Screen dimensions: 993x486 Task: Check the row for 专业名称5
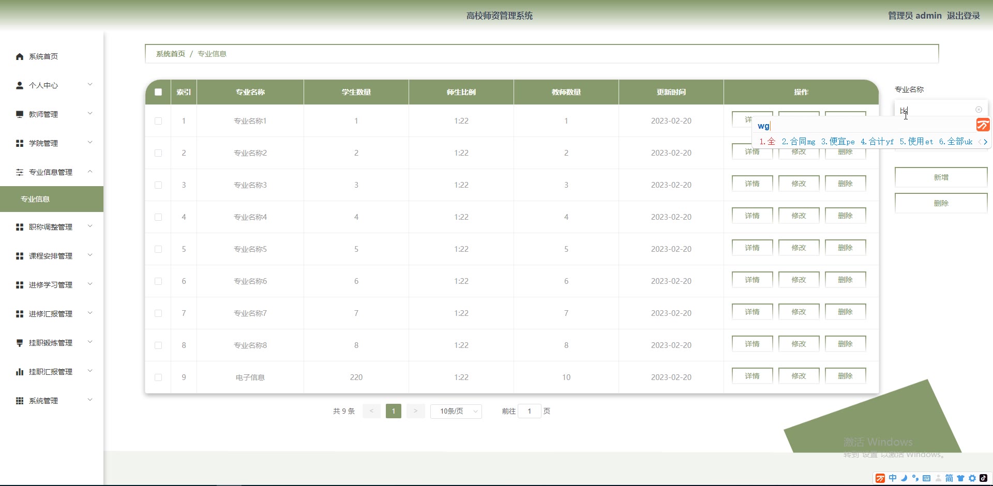coord(158,249)
